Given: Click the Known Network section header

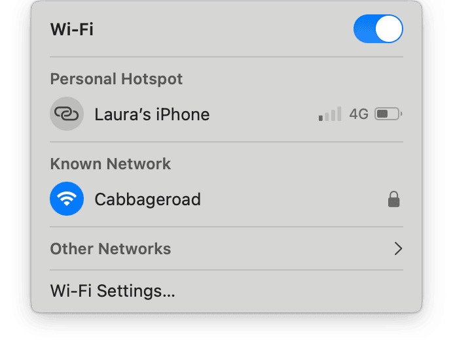Looking at the screenshot, I should [111, 164].
